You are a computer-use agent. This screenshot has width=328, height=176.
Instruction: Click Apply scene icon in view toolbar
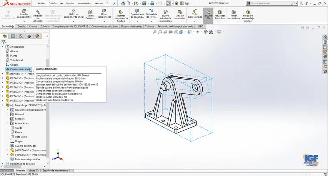point(211,32)
